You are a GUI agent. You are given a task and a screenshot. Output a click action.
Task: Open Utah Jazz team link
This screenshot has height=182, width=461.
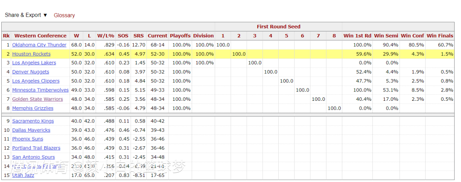(x=23, y=175)
